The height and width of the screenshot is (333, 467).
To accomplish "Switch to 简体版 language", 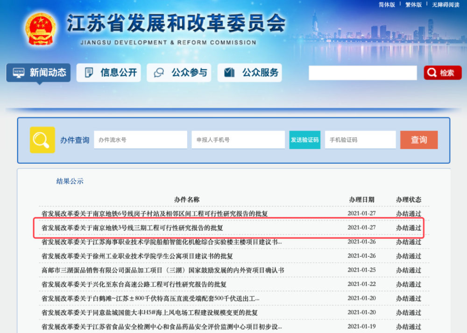I will pyautogui.click(x=386, y=5).
